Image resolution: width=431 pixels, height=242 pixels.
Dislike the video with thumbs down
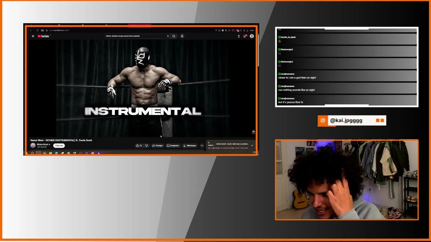146,146
